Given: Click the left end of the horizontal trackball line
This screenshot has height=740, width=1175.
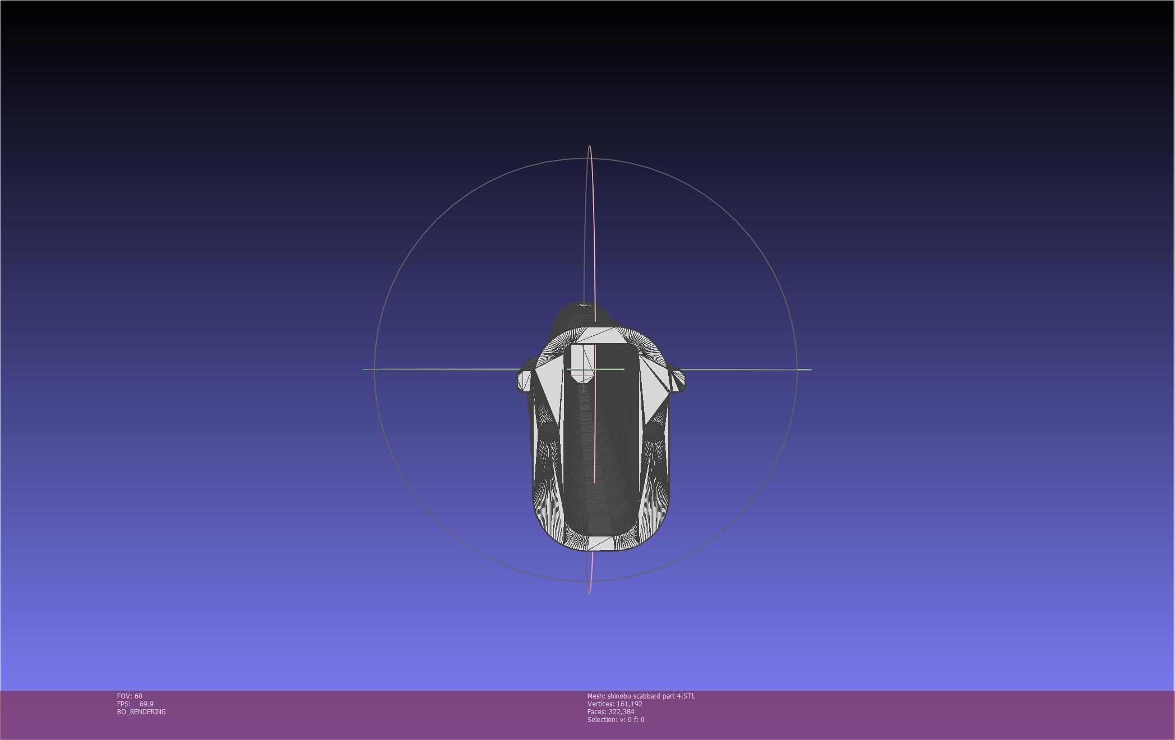Looking at the screenshot, I should [x=364, y=369].
